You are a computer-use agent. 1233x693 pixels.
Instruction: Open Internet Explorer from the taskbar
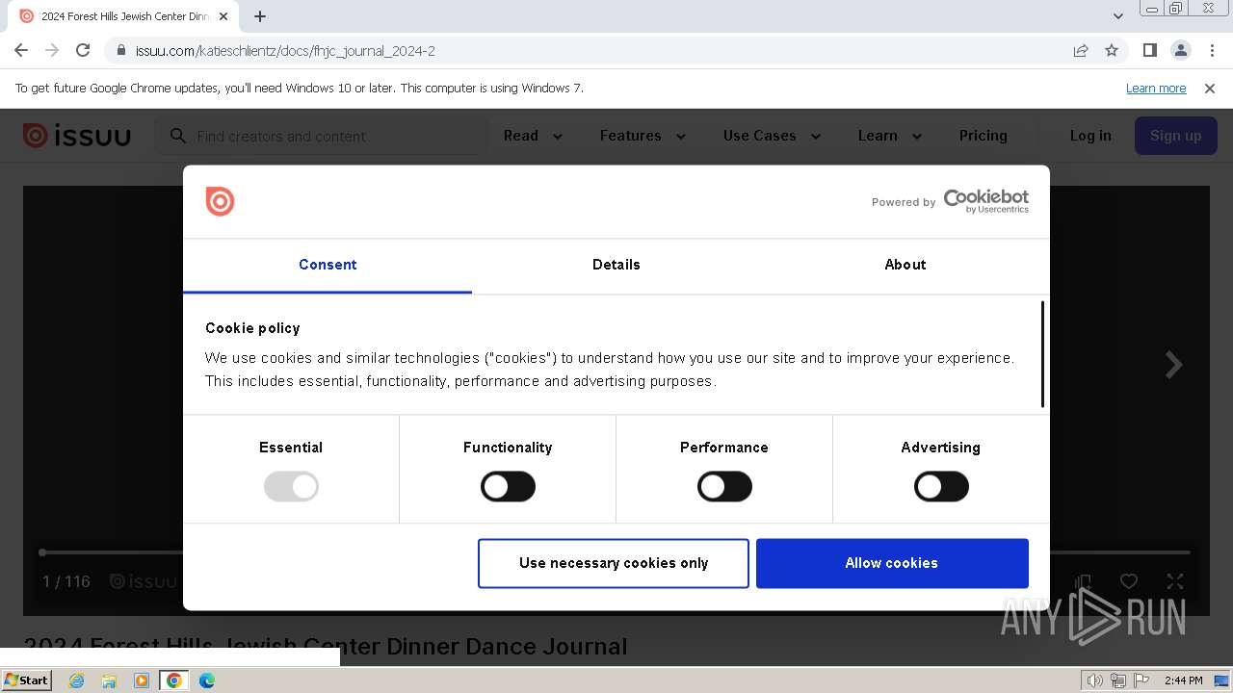point(76,680)
